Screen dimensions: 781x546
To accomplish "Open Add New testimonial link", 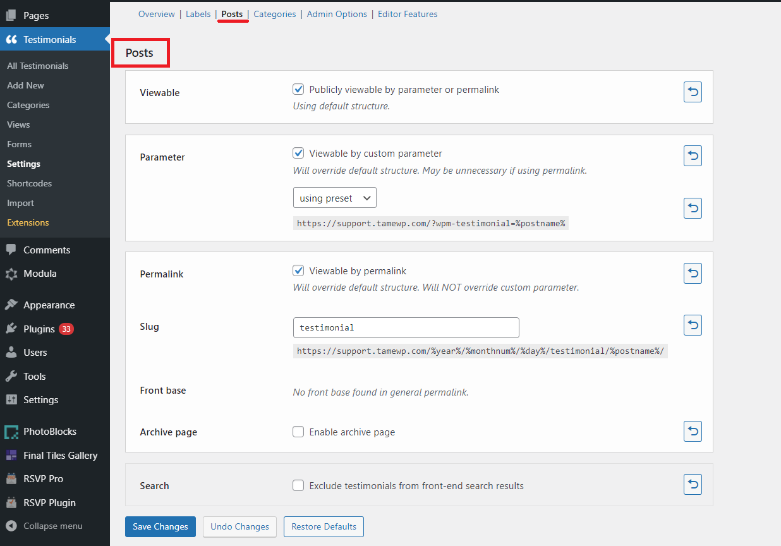I will (x=26, y=85).
